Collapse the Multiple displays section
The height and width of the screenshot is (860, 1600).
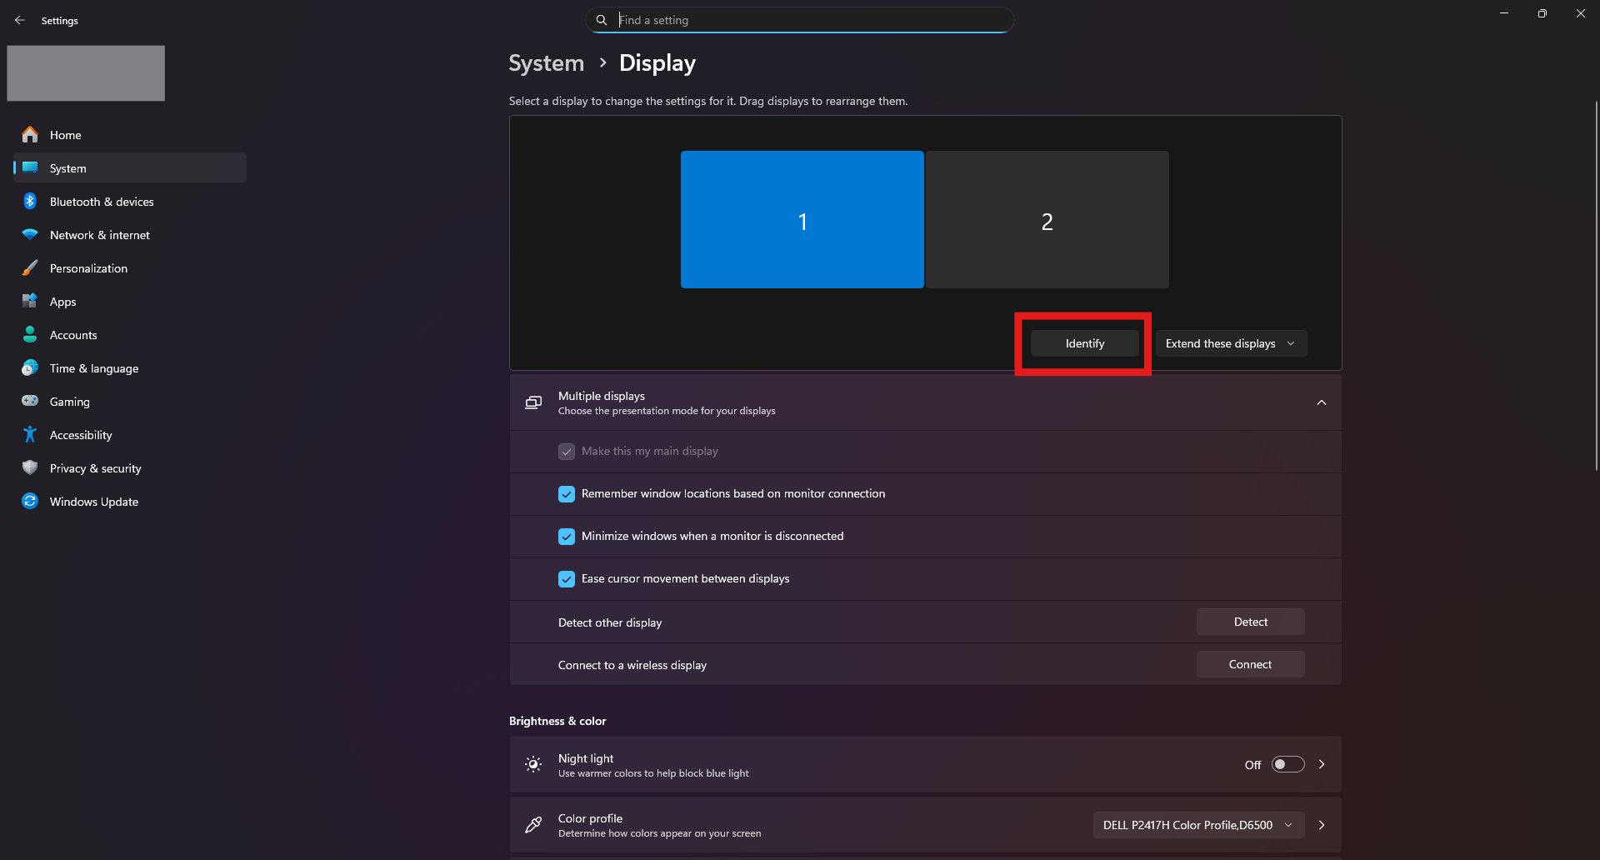1322,402
